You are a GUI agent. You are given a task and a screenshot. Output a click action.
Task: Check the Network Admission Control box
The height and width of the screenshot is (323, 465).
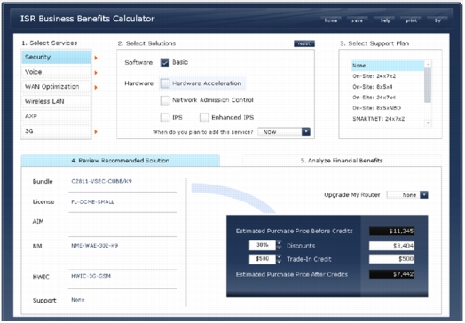165,100
